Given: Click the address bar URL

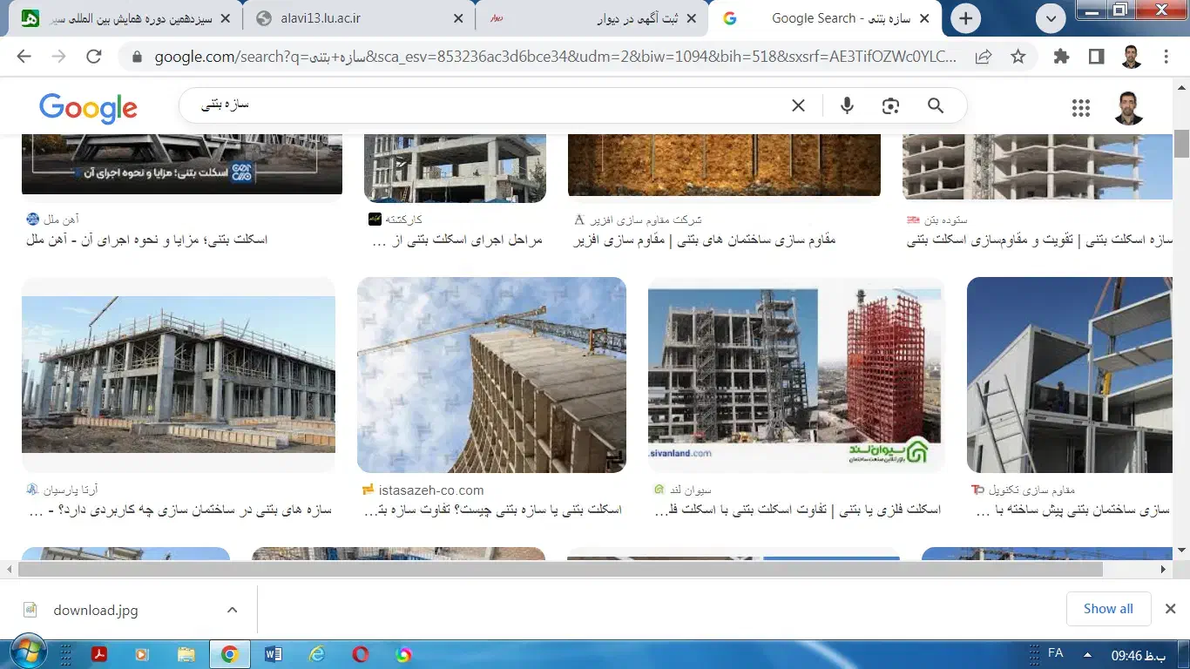Looking at the screenshot, I should coord(555,57).
